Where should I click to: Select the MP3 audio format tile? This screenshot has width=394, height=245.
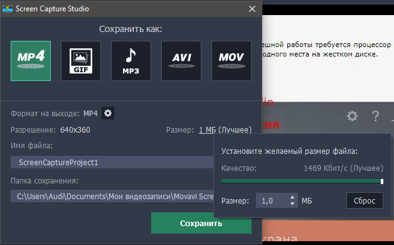click(131, 61)
